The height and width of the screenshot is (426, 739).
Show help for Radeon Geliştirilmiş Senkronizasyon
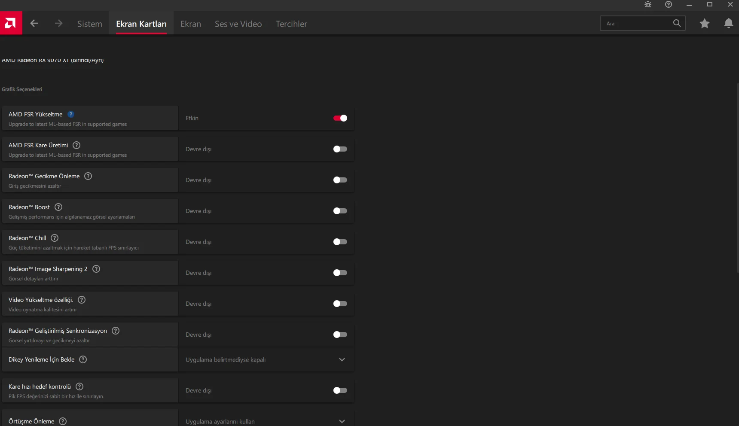click(x=116, y=331)
